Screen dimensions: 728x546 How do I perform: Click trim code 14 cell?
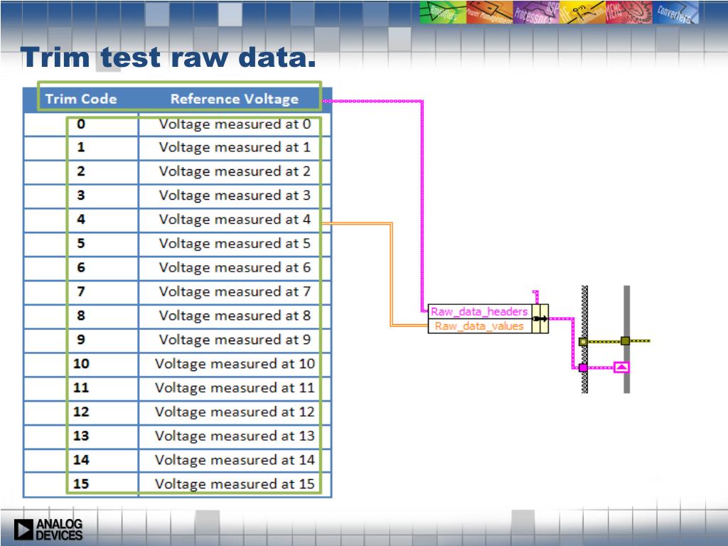(81, 461)
